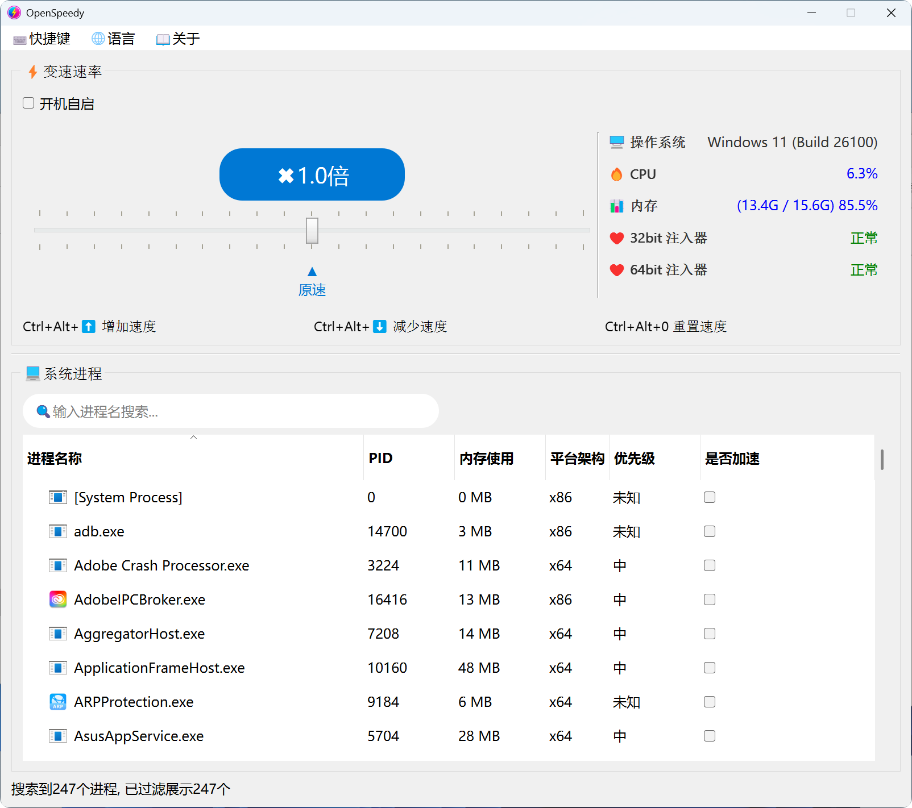
Task: Click the down arrow decrease speed icon
Action: [x=380, y=327]
